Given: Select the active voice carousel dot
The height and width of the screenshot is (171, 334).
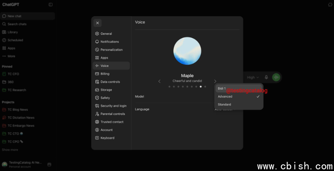Looking at the screenshot, I should point(201,87).
